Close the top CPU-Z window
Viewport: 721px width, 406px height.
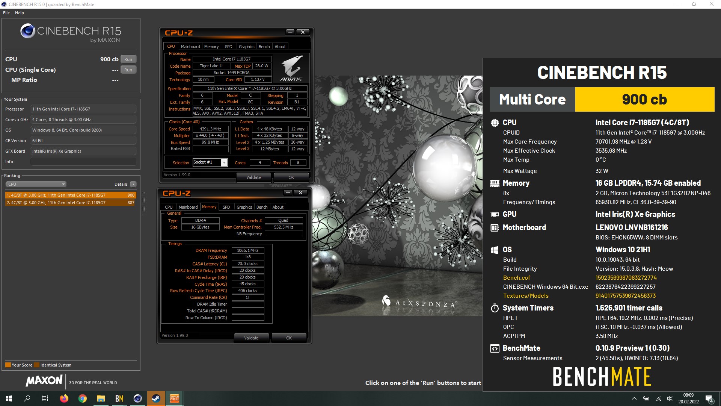303,32
